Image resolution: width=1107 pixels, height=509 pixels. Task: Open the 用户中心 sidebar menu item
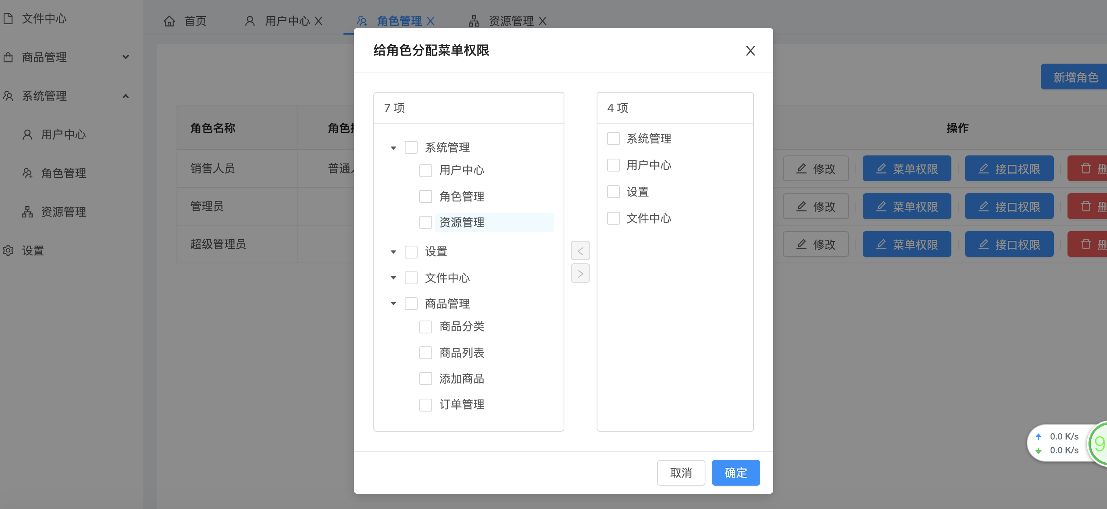point(63,135)
